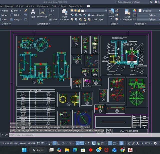This screenshot has height=154, width=160.
Task: Expand the Block panel
Action: tap(115, 24)
